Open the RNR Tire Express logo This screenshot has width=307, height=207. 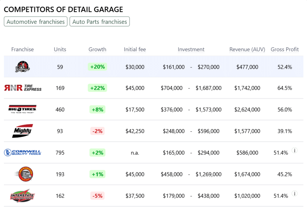[x=23, y=88]
